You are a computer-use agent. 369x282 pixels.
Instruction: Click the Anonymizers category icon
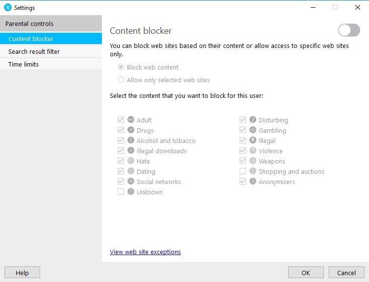pyautogui.click(x=253, y=182)
